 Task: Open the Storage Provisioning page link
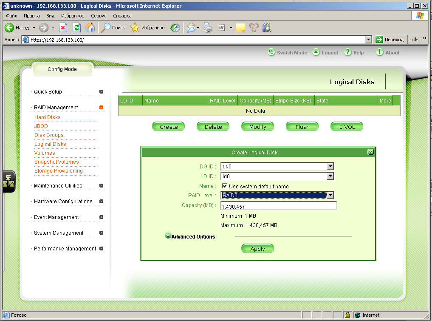coord(59,170)
